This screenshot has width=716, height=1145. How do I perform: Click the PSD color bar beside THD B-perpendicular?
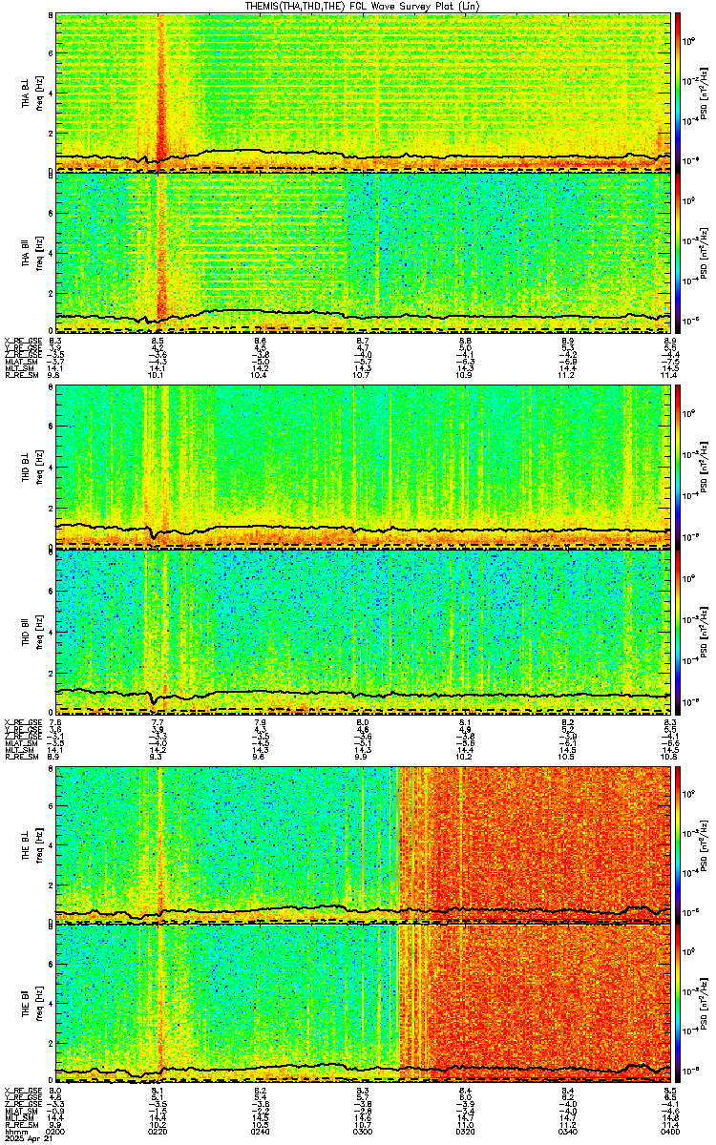coord(678,466)
